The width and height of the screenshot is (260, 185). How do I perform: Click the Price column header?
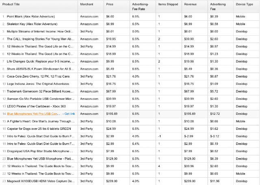click(x=110, y=4)
